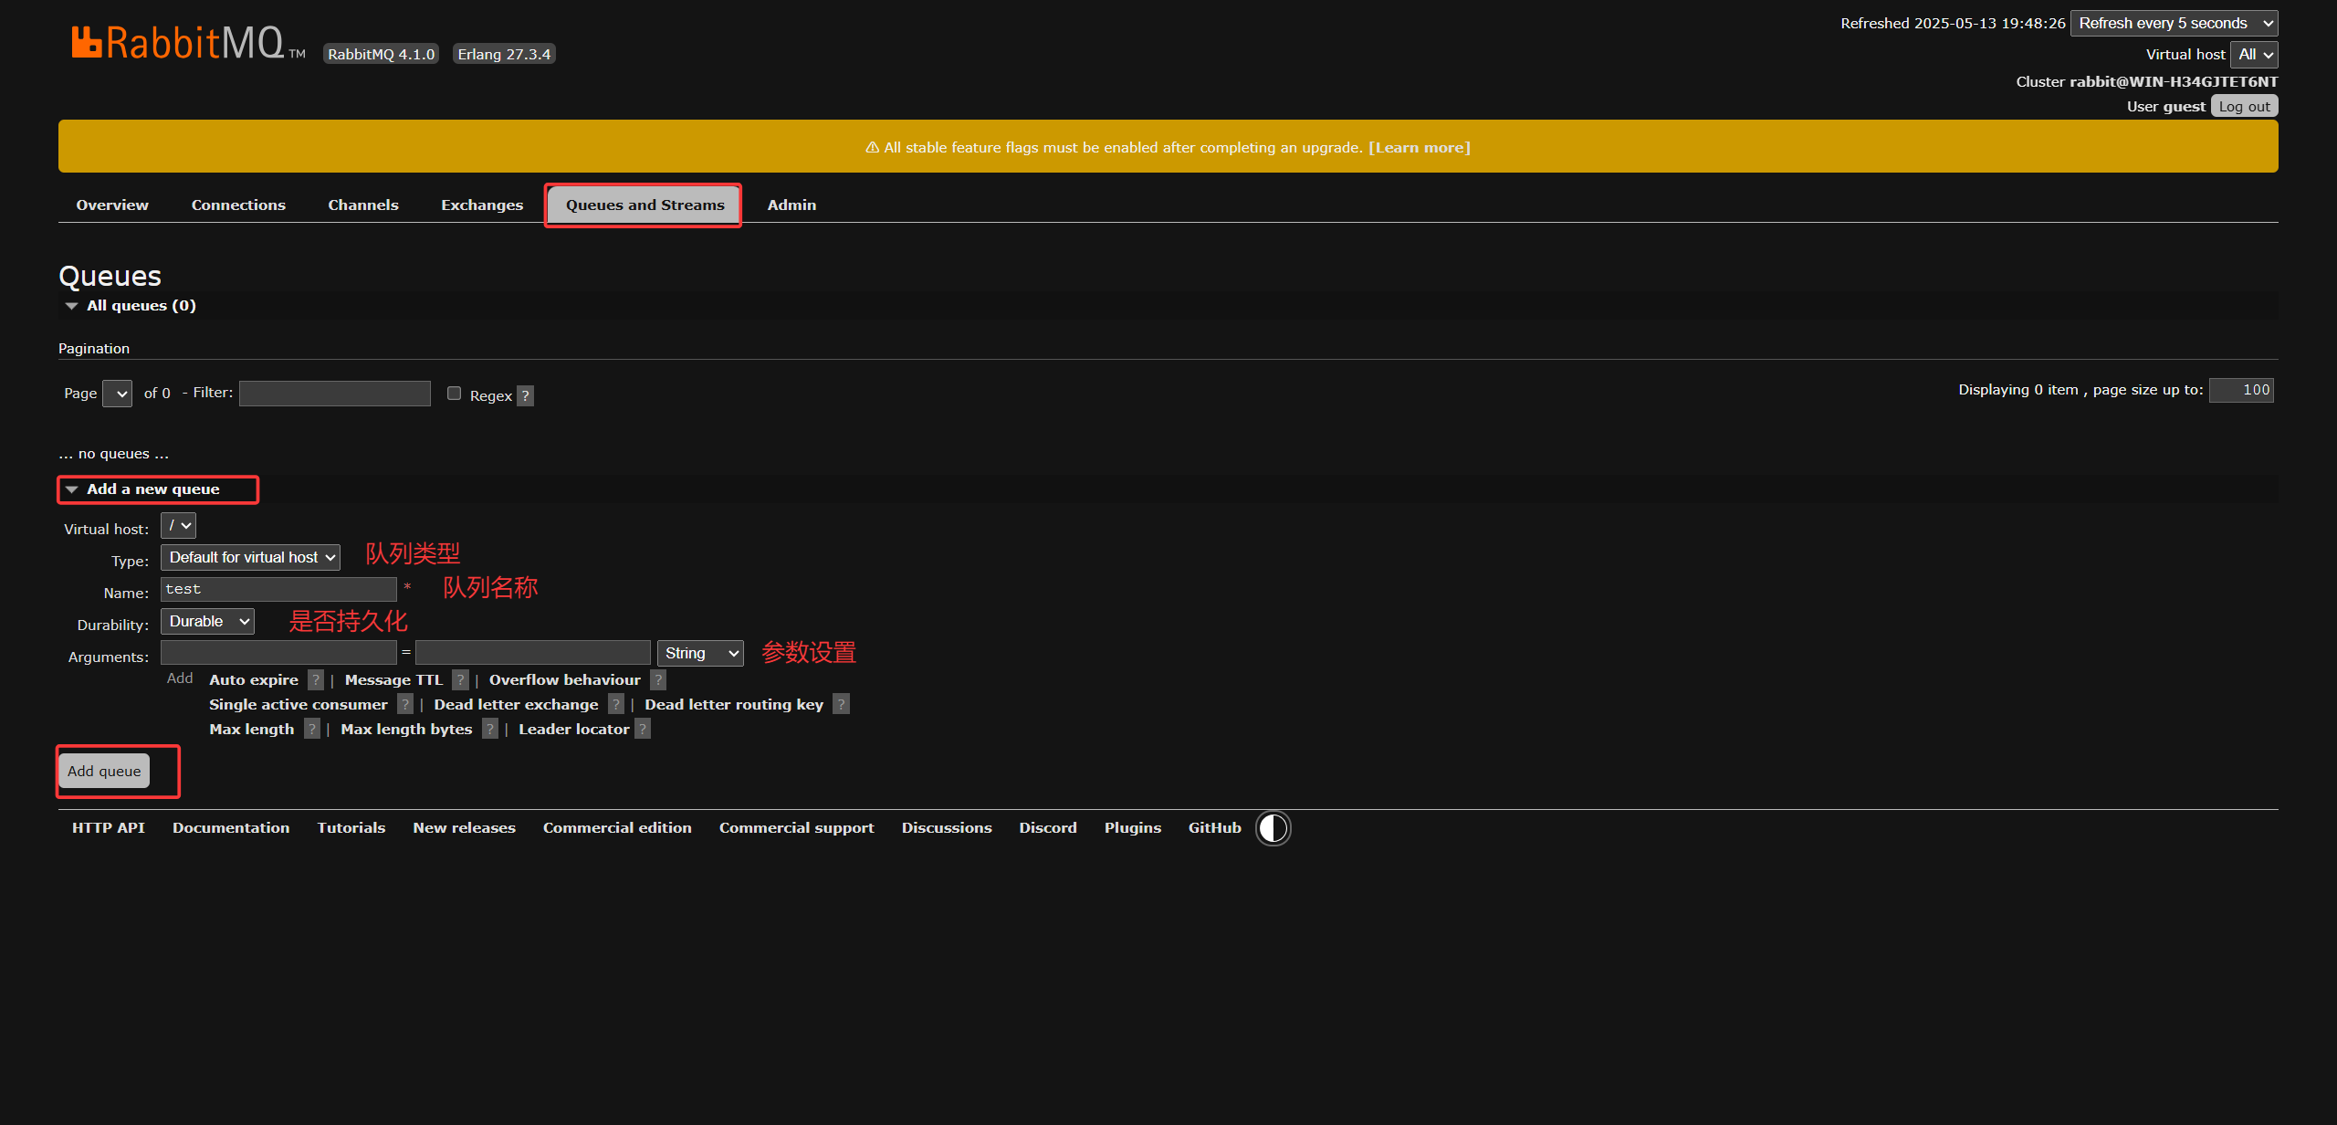Screen dimensions: 2337x1125
Task: Click help icon next to Regex
Action: pos(525,395)
